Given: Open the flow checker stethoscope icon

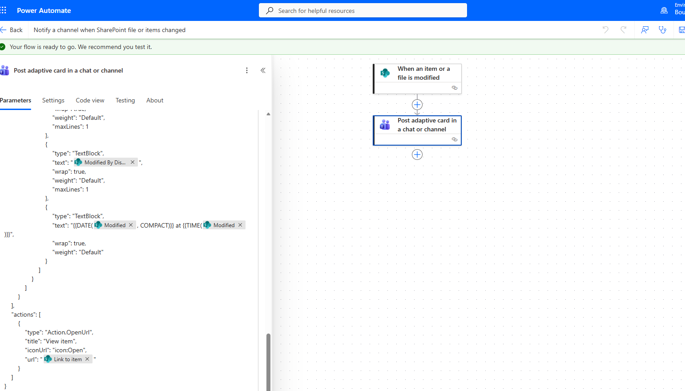Looking at the screenshot, I should (663, 30).
